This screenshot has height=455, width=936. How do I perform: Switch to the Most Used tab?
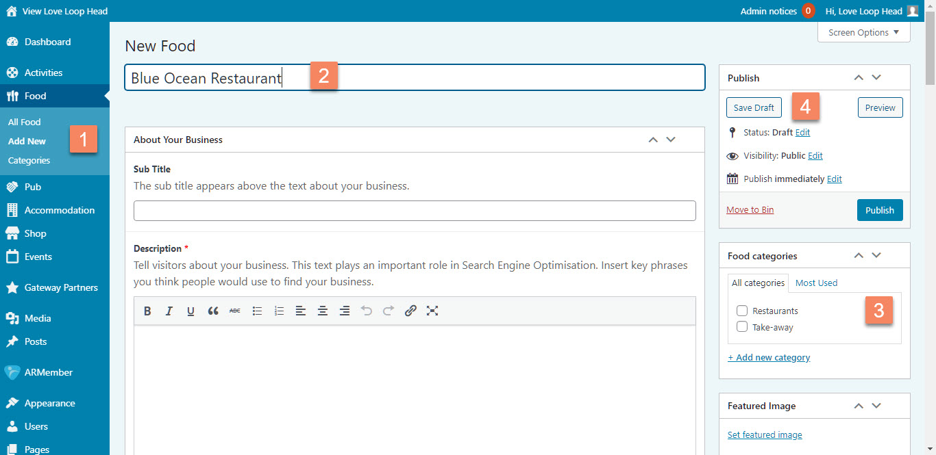(x=816, y=283)
